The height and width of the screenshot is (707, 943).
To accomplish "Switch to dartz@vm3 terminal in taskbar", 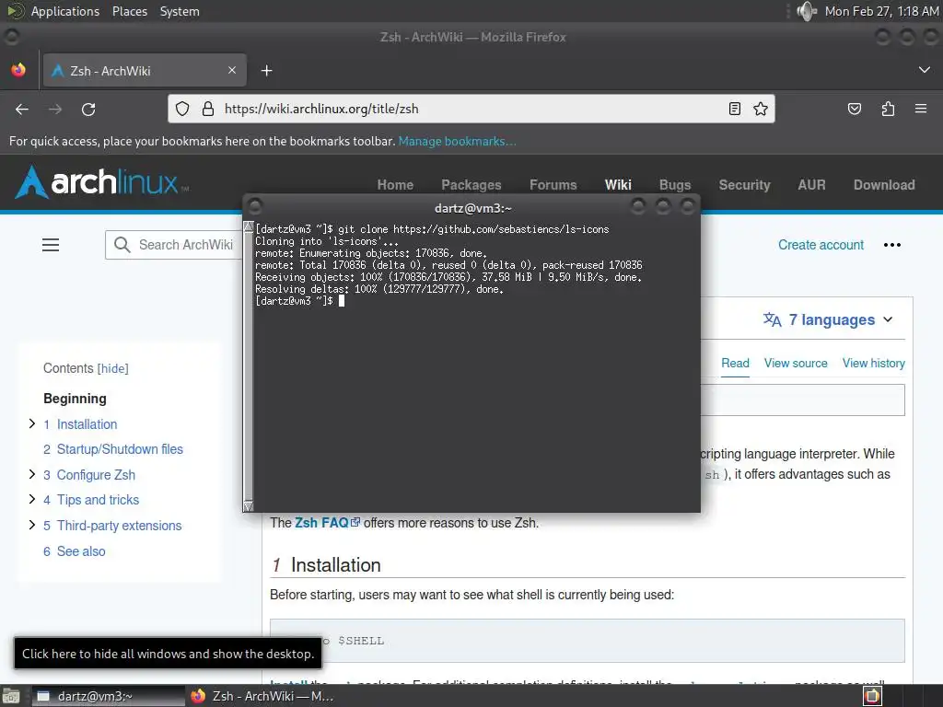I will [109, 696].
